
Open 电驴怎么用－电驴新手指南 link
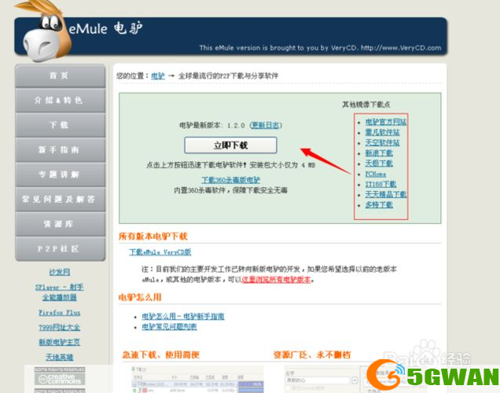[x=183, y=316]
